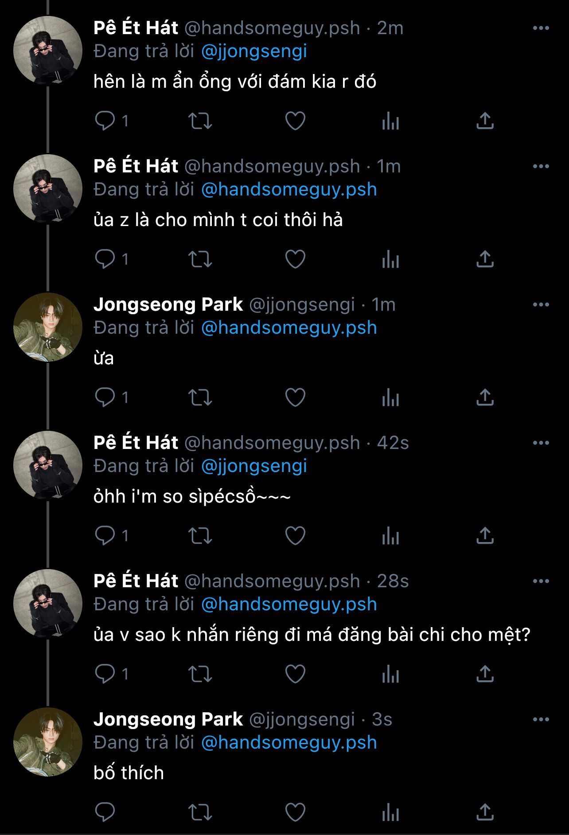Retweet the "ỏhh i'm so sìpécsồ" tweet
The image size is (569, 835).
[x=200, y=535]
